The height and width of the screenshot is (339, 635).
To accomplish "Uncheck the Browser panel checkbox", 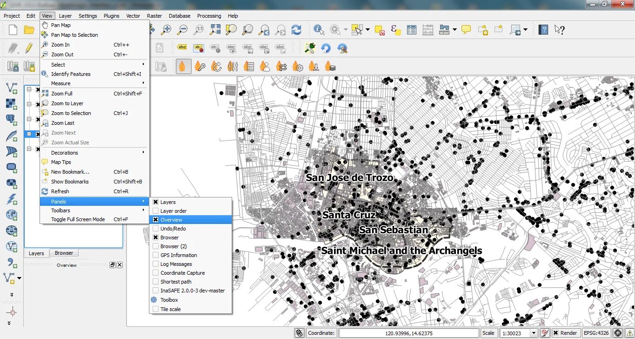I will (x=156, y=237).
